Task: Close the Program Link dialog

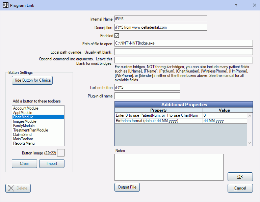Action: tap(255, 5)
